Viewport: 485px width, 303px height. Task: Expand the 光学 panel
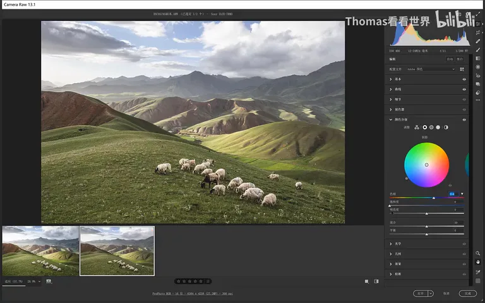tap(391, 244)
